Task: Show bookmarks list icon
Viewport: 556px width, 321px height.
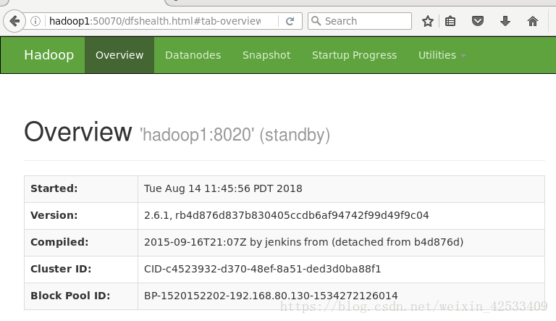Action: click(450, 21)
